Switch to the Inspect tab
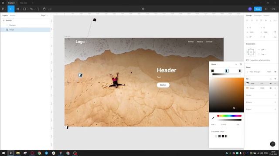The width and height of the screenshot is (279, 156). 266,16
